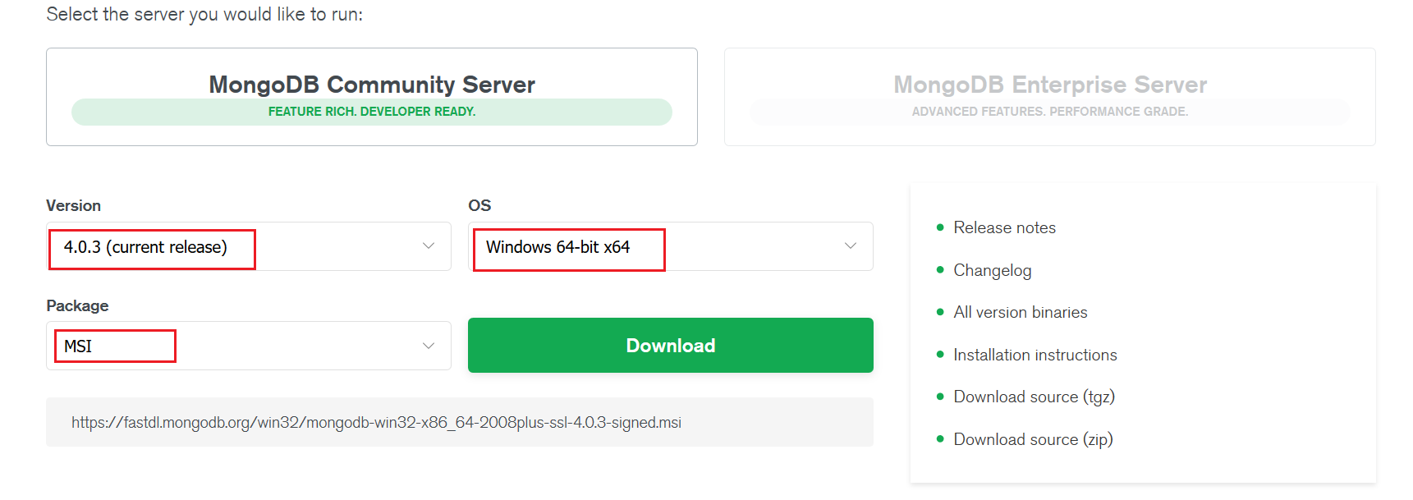This screenshot has height=500, width=1413.
Task: Click Download source (tgz) link
Action: [1034, 397]
